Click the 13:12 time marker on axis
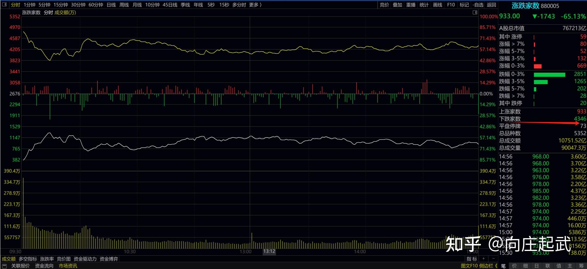Viewport: 587px width, 269px height. click(269, 251)
